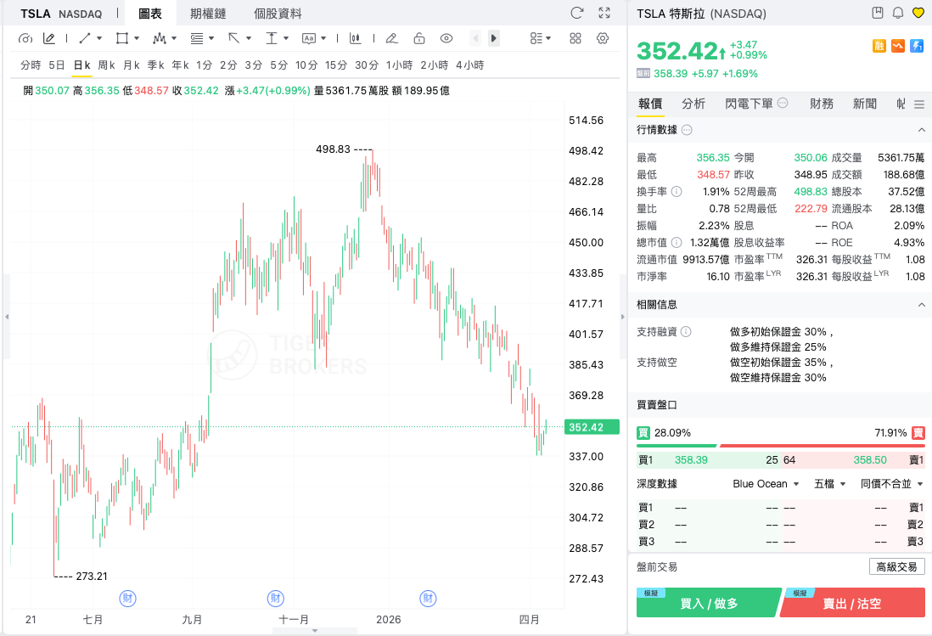The image size is (932, 636).
Task: Open the wave pattern tool dropdown arrow
Action: coord(174,39)
